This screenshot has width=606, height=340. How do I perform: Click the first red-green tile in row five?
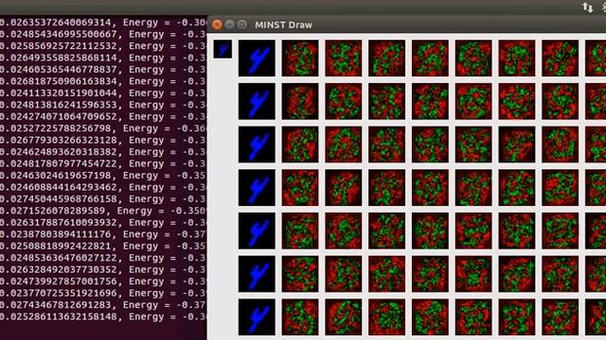click(x=300, y=230)
